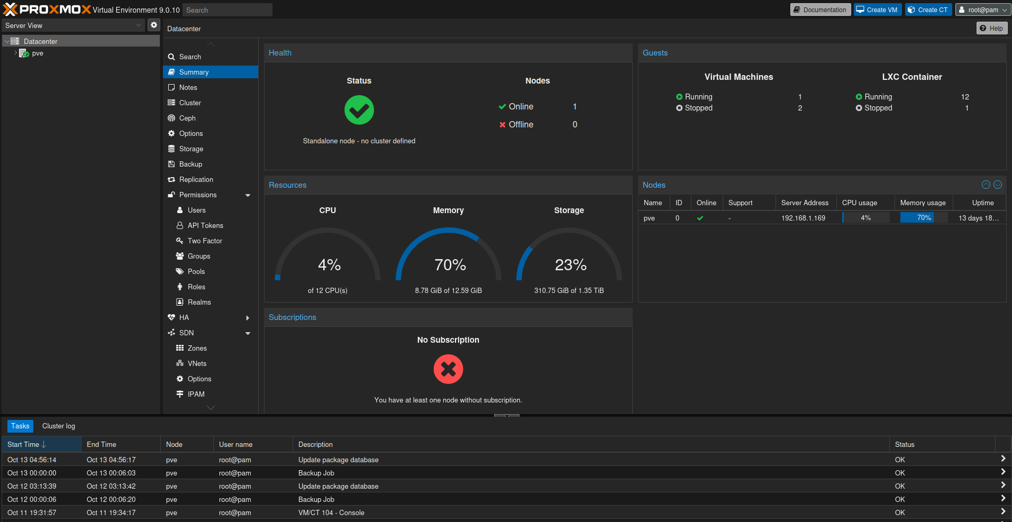Viewport: 1012px width, 522px height.
Task: Click the Create CT button
Action: pos(928,10)
